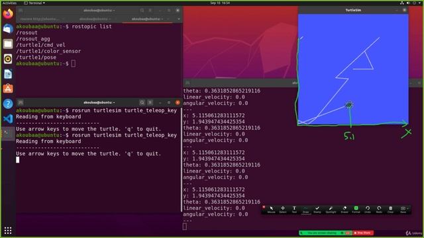The height and width of the screenshot is (238, 424).
Task: Open the clock and calendar in top bar
Action: [x=220, y=3]
